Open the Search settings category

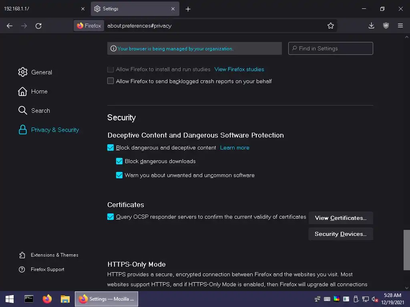(34, 110)
